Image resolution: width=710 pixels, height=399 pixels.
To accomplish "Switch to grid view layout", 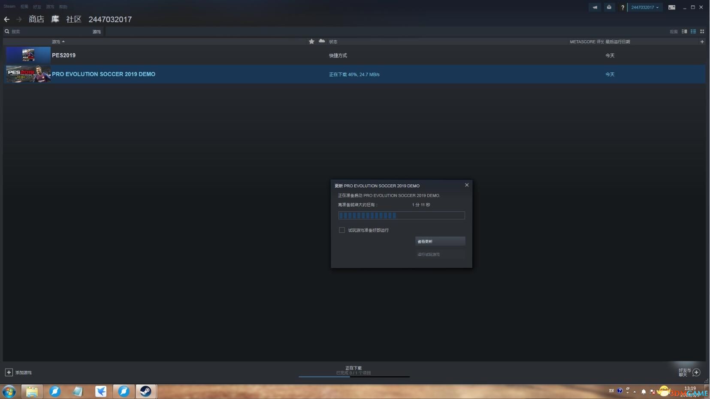I will click(702, 31).
